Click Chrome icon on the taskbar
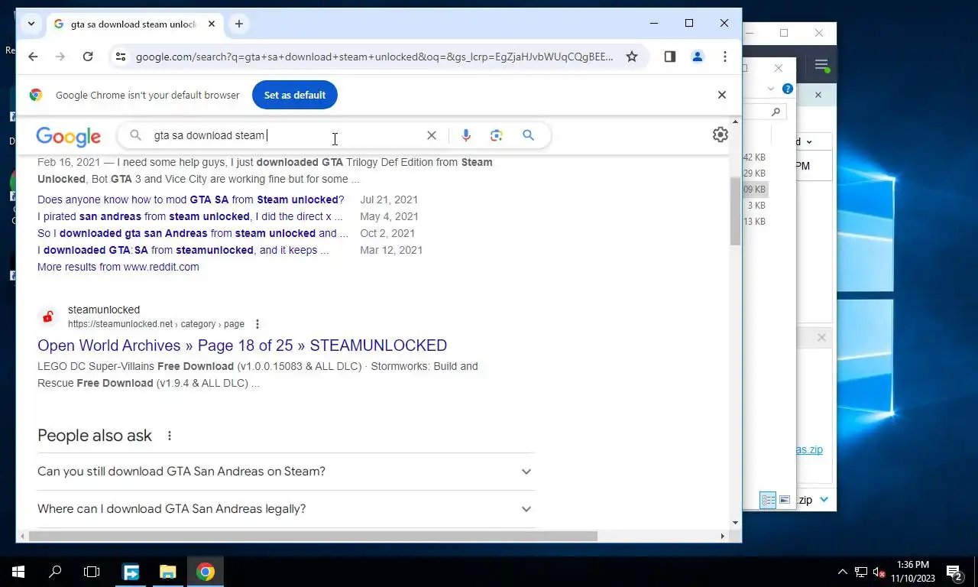978x587 pixels. pyautogui.click(x=205, y=572)
